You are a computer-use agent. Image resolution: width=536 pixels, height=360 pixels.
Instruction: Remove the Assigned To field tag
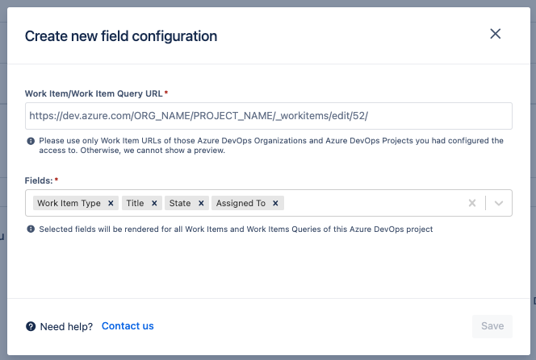[x=276, y=204]
